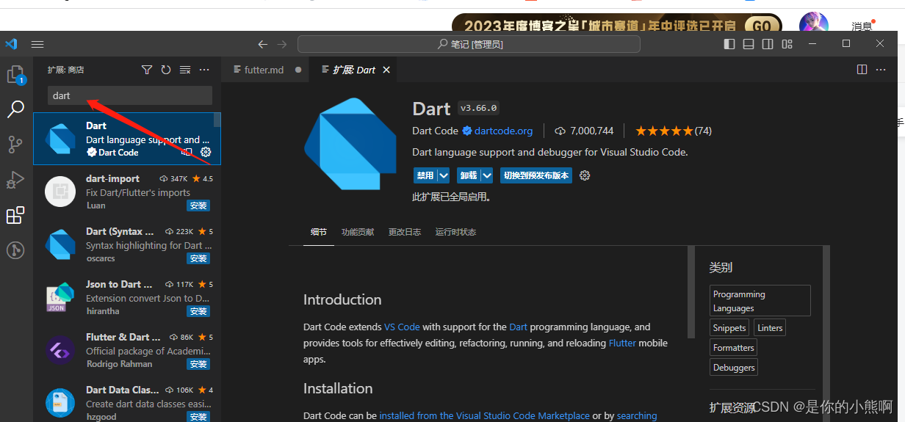Install Dart (Syntax) extension by oscarcs
Image resolution: width=905 pixels, height=422 pixels.
(x=198, y=258)
